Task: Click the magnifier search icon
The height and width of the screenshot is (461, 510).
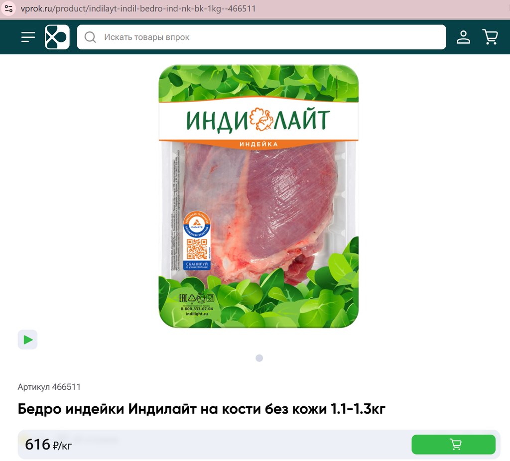Action: (90, 37)
